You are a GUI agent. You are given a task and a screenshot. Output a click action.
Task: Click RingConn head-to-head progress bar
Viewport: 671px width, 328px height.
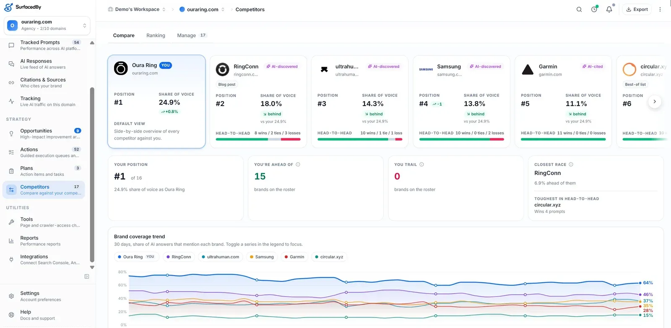click(258, 139)
